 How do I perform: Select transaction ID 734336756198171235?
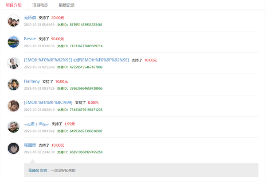tap(86, 110)
